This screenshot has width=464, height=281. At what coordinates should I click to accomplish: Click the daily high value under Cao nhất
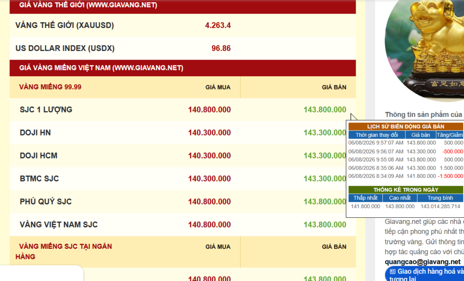pos(400,206)
